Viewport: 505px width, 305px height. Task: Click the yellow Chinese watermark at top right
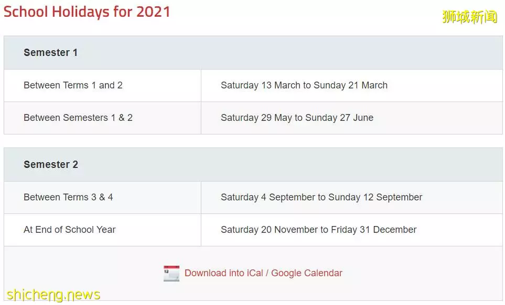pyautogui.click(x=470, y=17)
